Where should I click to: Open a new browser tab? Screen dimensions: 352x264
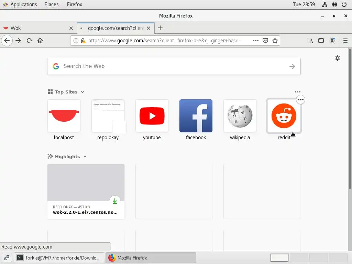(160, 28)
